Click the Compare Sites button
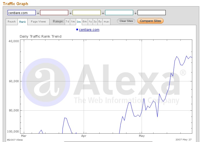Screen dimensions: 202x142 point(150,21)
